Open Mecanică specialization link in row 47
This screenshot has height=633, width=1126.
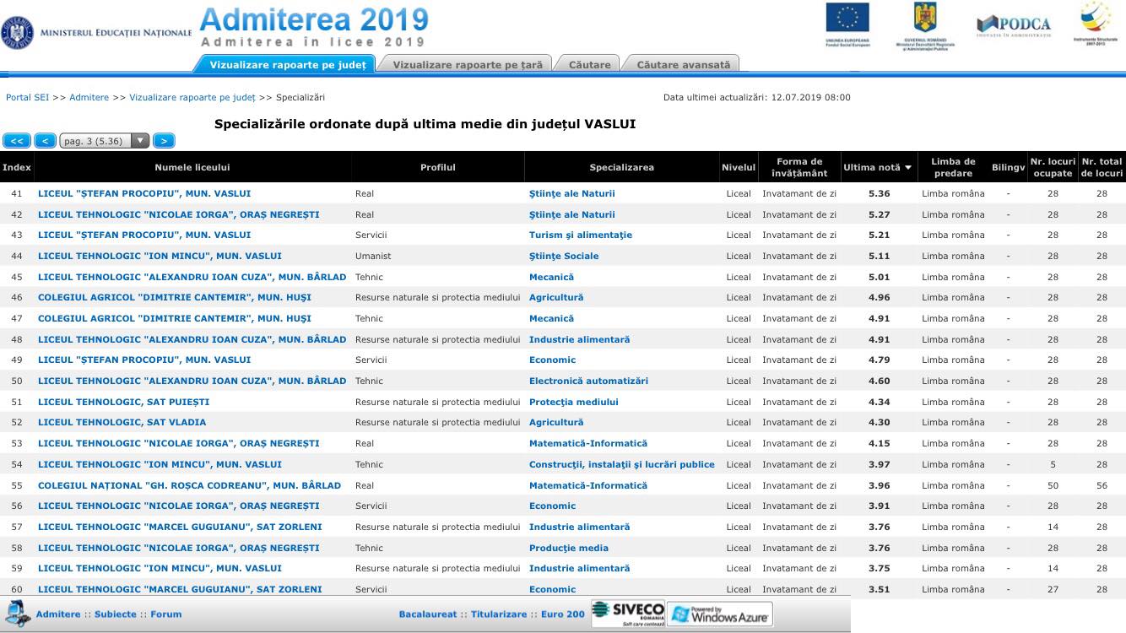(551, 318)
